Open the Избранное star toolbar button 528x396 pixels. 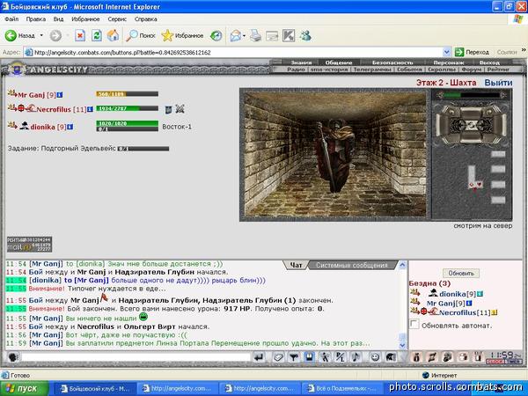[x=182, y=35]
